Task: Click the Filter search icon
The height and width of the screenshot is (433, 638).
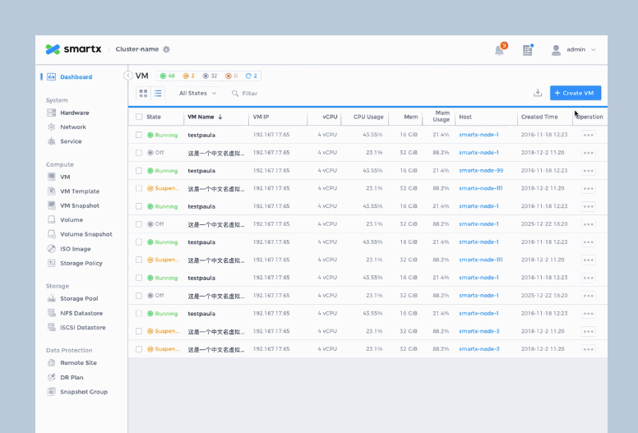Action: [x=235, y=94]
